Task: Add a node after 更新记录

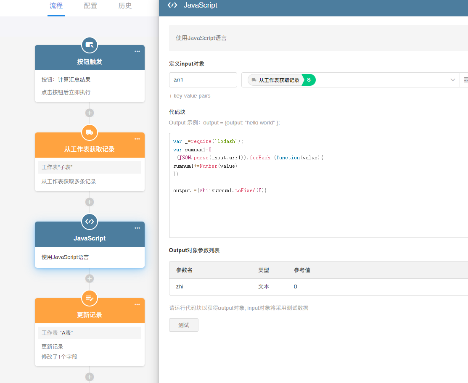Action: click(x=90, y=377)
